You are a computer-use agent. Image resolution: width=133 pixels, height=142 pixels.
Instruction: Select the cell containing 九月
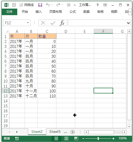pos(31,81)
